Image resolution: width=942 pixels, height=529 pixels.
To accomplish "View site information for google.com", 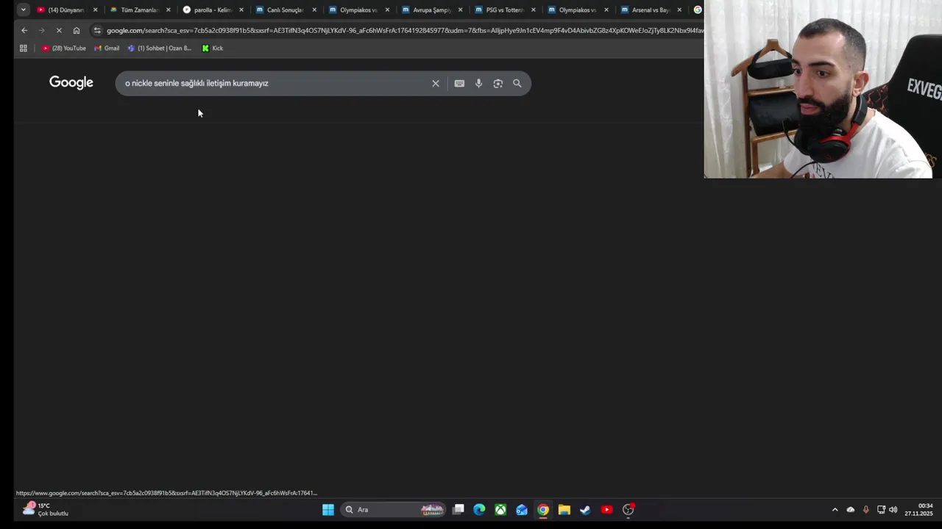I will tap(97, 30).
